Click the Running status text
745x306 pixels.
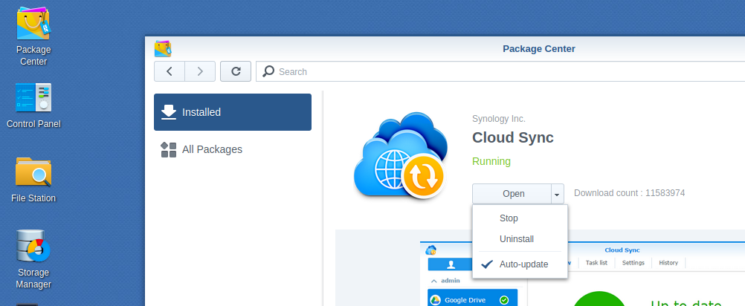tap(491, 161)
